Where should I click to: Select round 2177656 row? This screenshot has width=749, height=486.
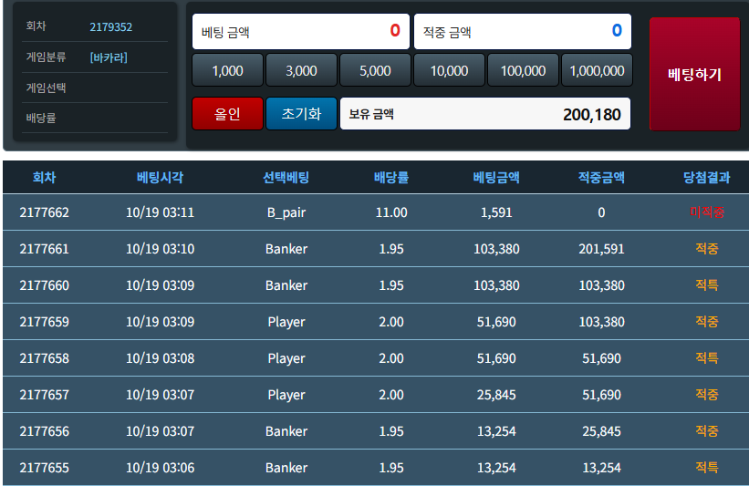[x=376, y=431]
